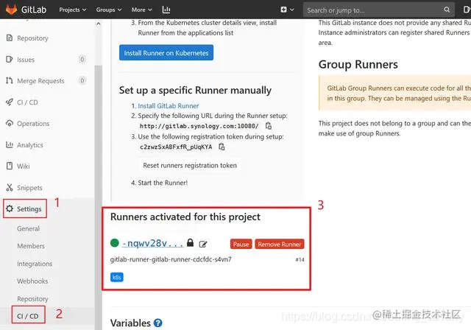471x330 pixels.
Task: Open the -nqwv28v... runner link
Action: click(x=152, y=243)
